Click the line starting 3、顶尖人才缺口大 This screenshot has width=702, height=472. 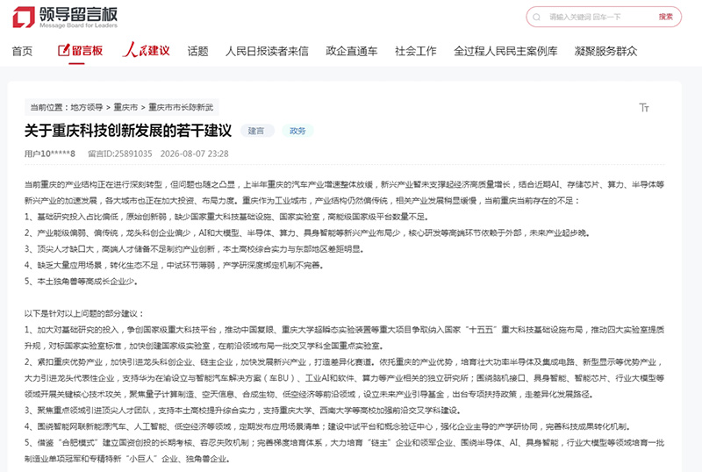[194, 249]
